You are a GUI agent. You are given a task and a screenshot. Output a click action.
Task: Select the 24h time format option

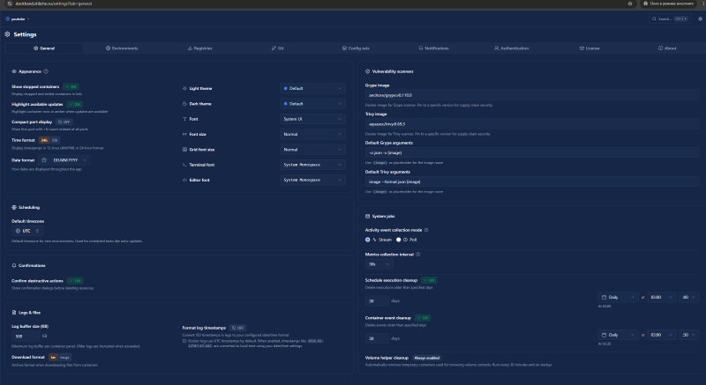pos(44,140)
